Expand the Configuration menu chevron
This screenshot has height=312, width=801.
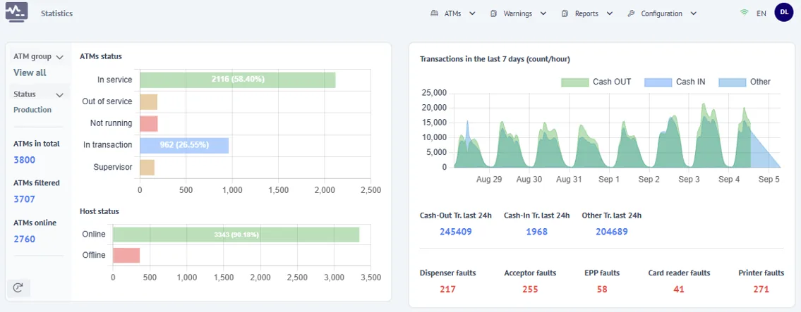pyautogui.click(x=692, y=14)
